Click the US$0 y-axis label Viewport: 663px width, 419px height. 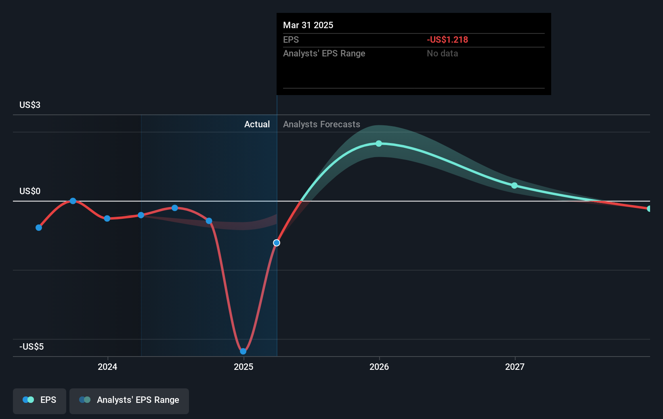(x=30, y=191)
